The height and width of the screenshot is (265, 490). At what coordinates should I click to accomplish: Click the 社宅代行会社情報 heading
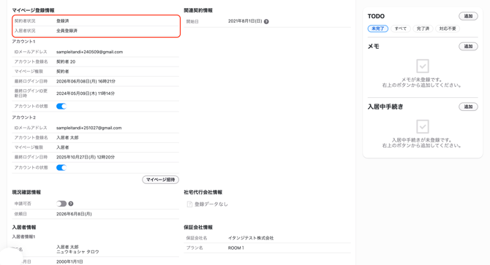point(203,192)
